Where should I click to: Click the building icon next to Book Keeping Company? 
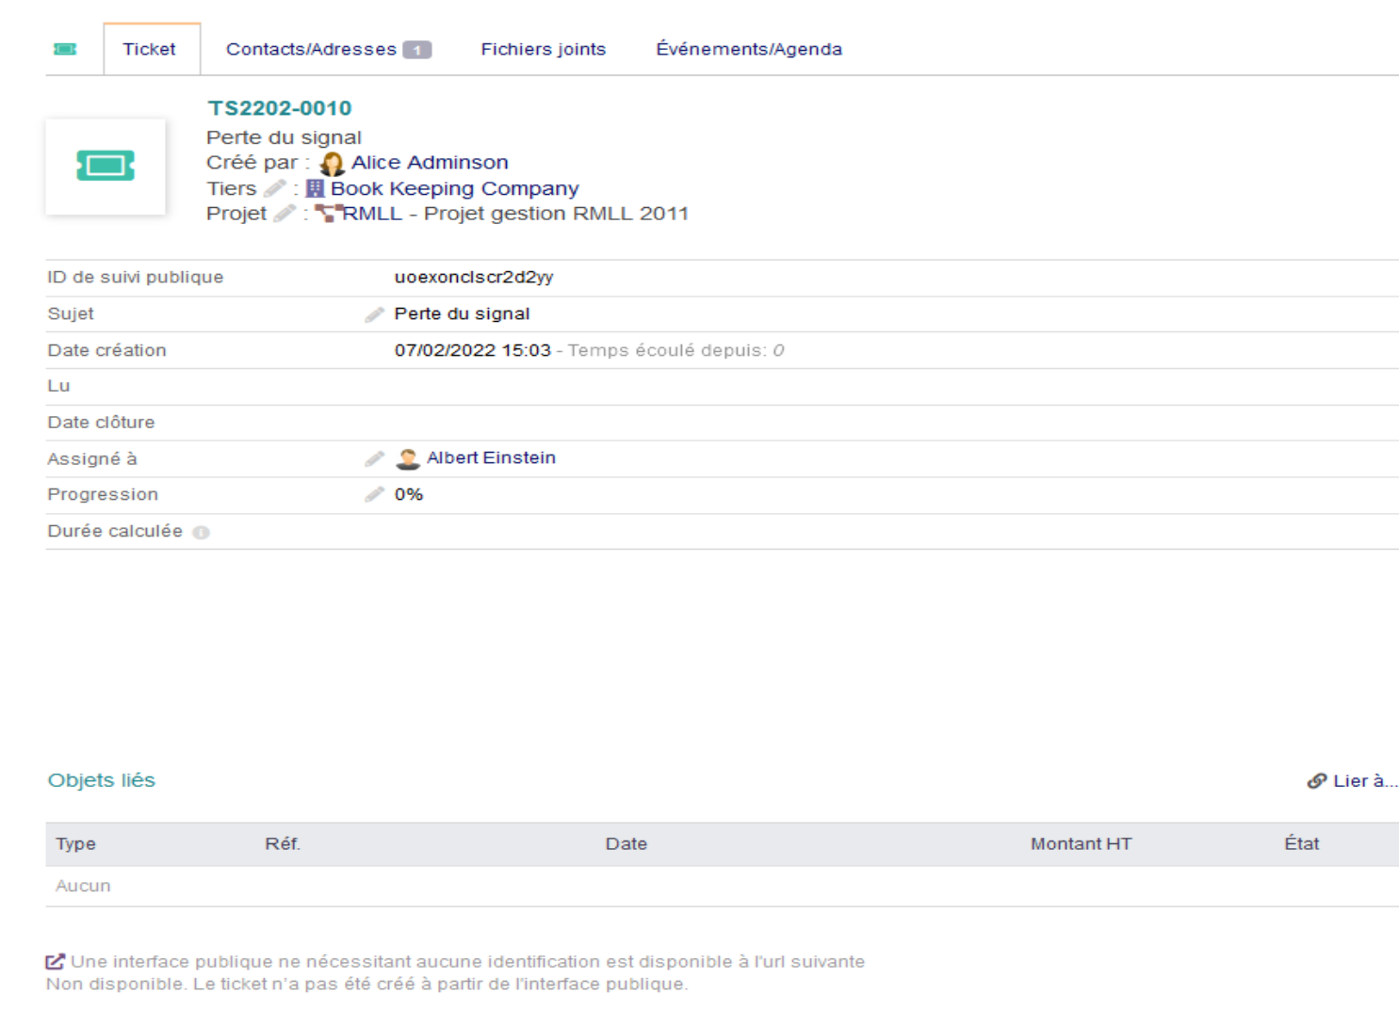[x=315, y=189]
